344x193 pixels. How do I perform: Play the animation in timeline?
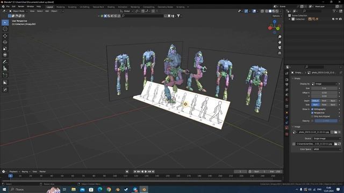pos(146,172)
